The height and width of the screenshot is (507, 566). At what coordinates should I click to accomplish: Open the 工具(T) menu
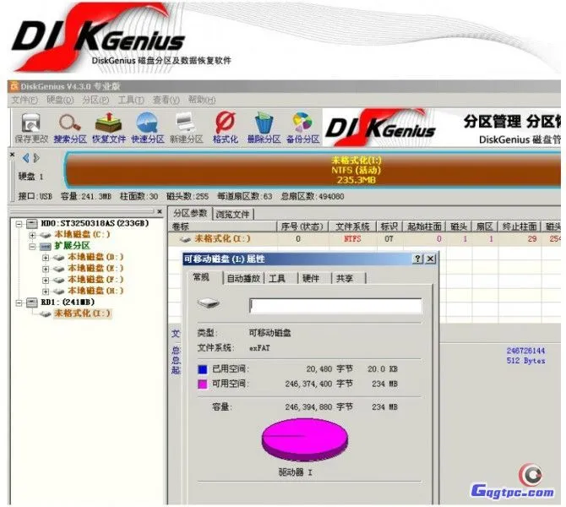click(x=129, y=100)
